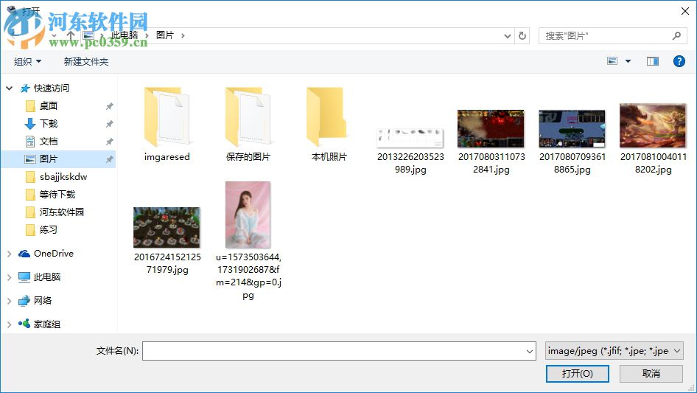Click 此电脑 in the address path

(124, 35)
